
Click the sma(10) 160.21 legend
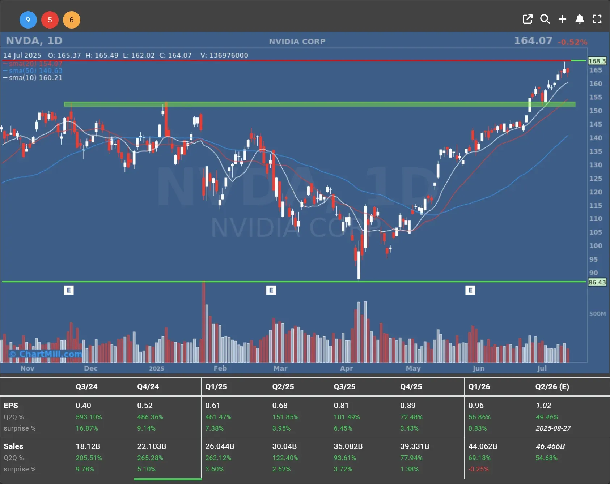pos(33,78)
